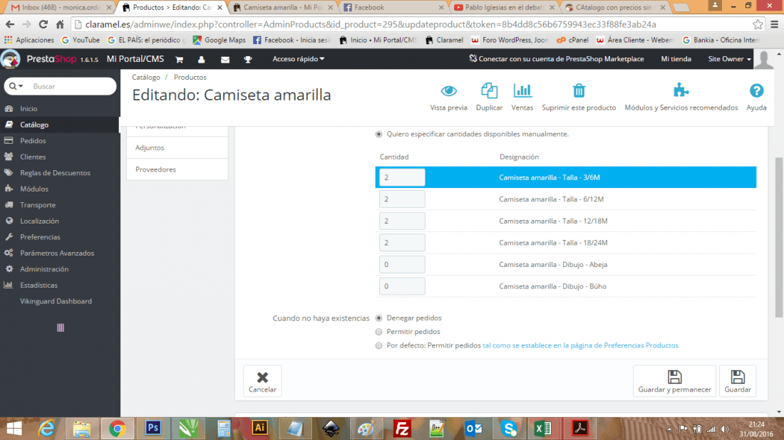Click Guardar y permanecer button

tap(674, 381)
